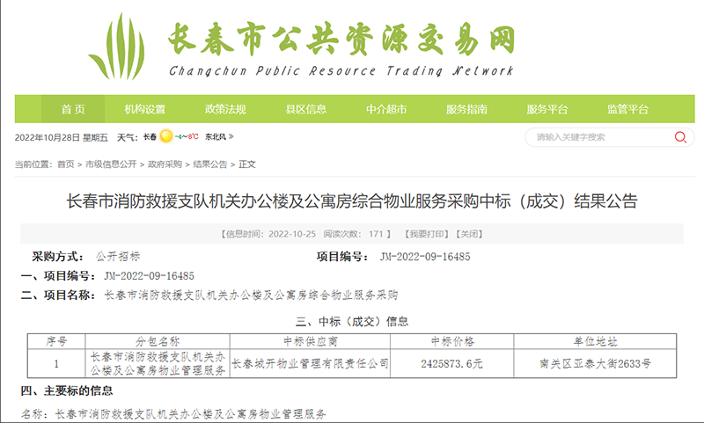Open the 中介超市 navigation item
This screenshot has width=704, height=423.
386,109
